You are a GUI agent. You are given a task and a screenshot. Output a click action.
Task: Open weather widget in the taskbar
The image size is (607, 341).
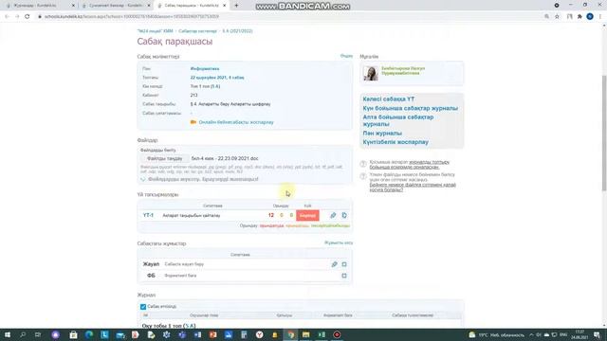click(x=497, y=334)
